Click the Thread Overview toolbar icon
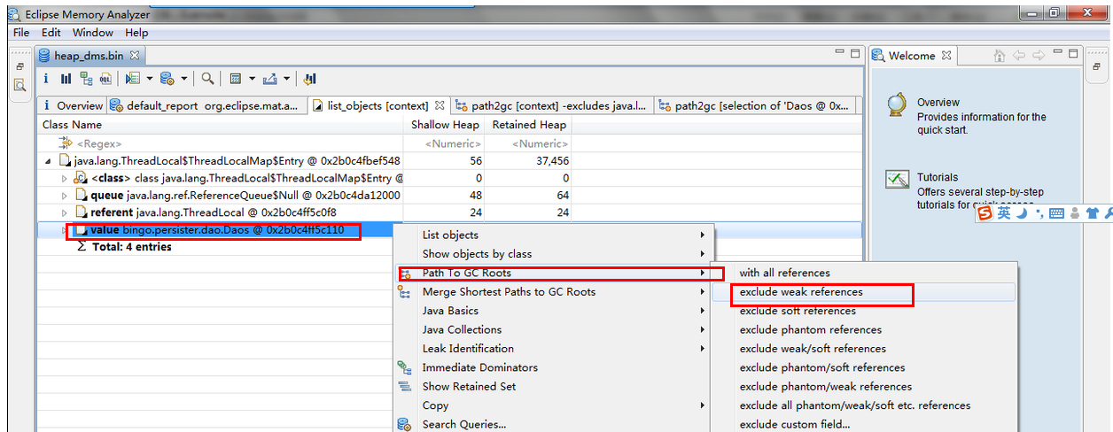The height and width of the screenshot is (432, 1113). pyautogui.click(x=310, y=79)
